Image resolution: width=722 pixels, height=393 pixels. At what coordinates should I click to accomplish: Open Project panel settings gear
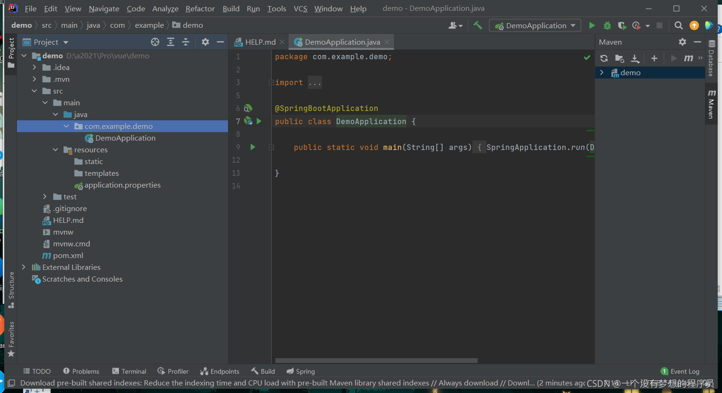[x=205, y=42]
